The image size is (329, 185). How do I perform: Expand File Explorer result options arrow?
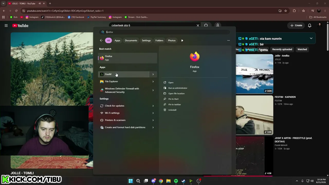153,81
